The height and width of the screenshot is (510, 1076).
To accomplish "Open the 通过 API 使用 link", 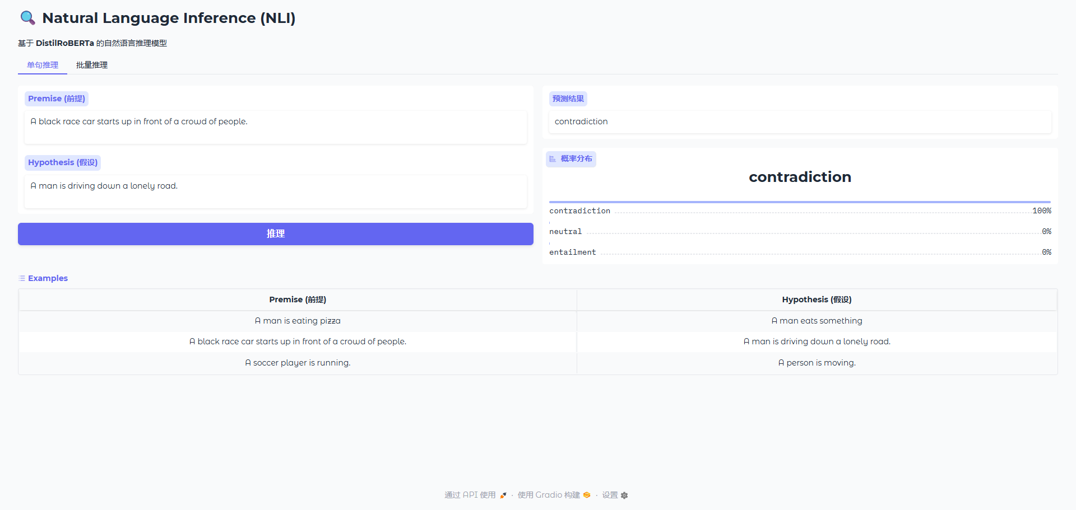I will coord(470,495).
